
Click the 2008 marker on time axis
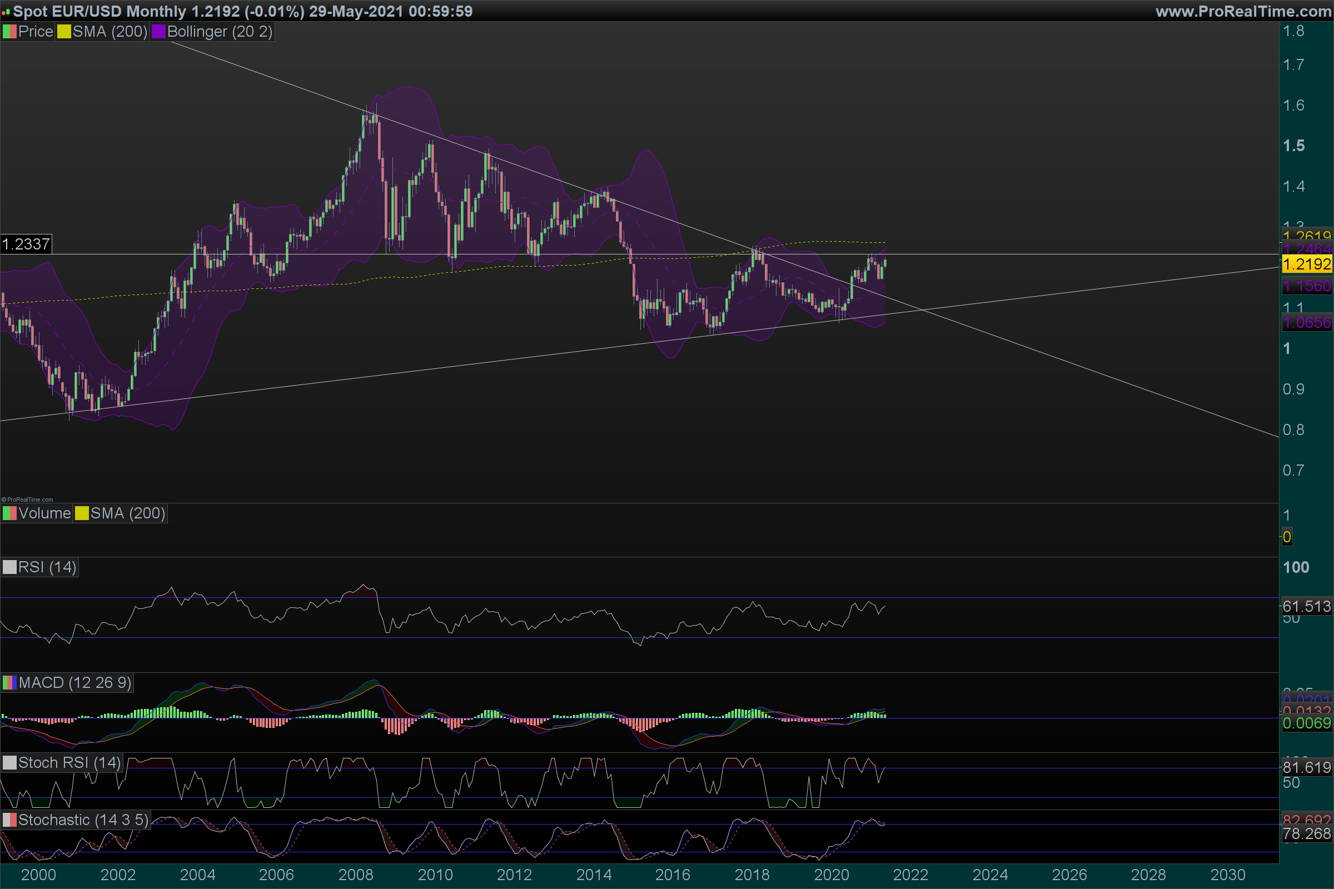click(x=356, y=875)
